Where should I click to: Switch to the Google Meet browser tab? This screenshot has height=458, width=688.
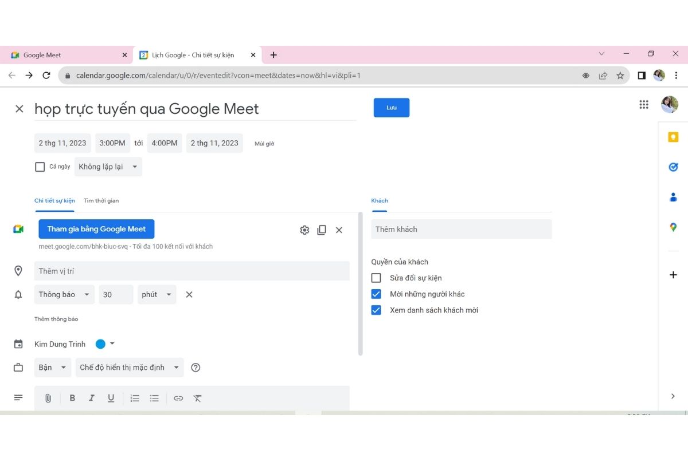(66, 55)
